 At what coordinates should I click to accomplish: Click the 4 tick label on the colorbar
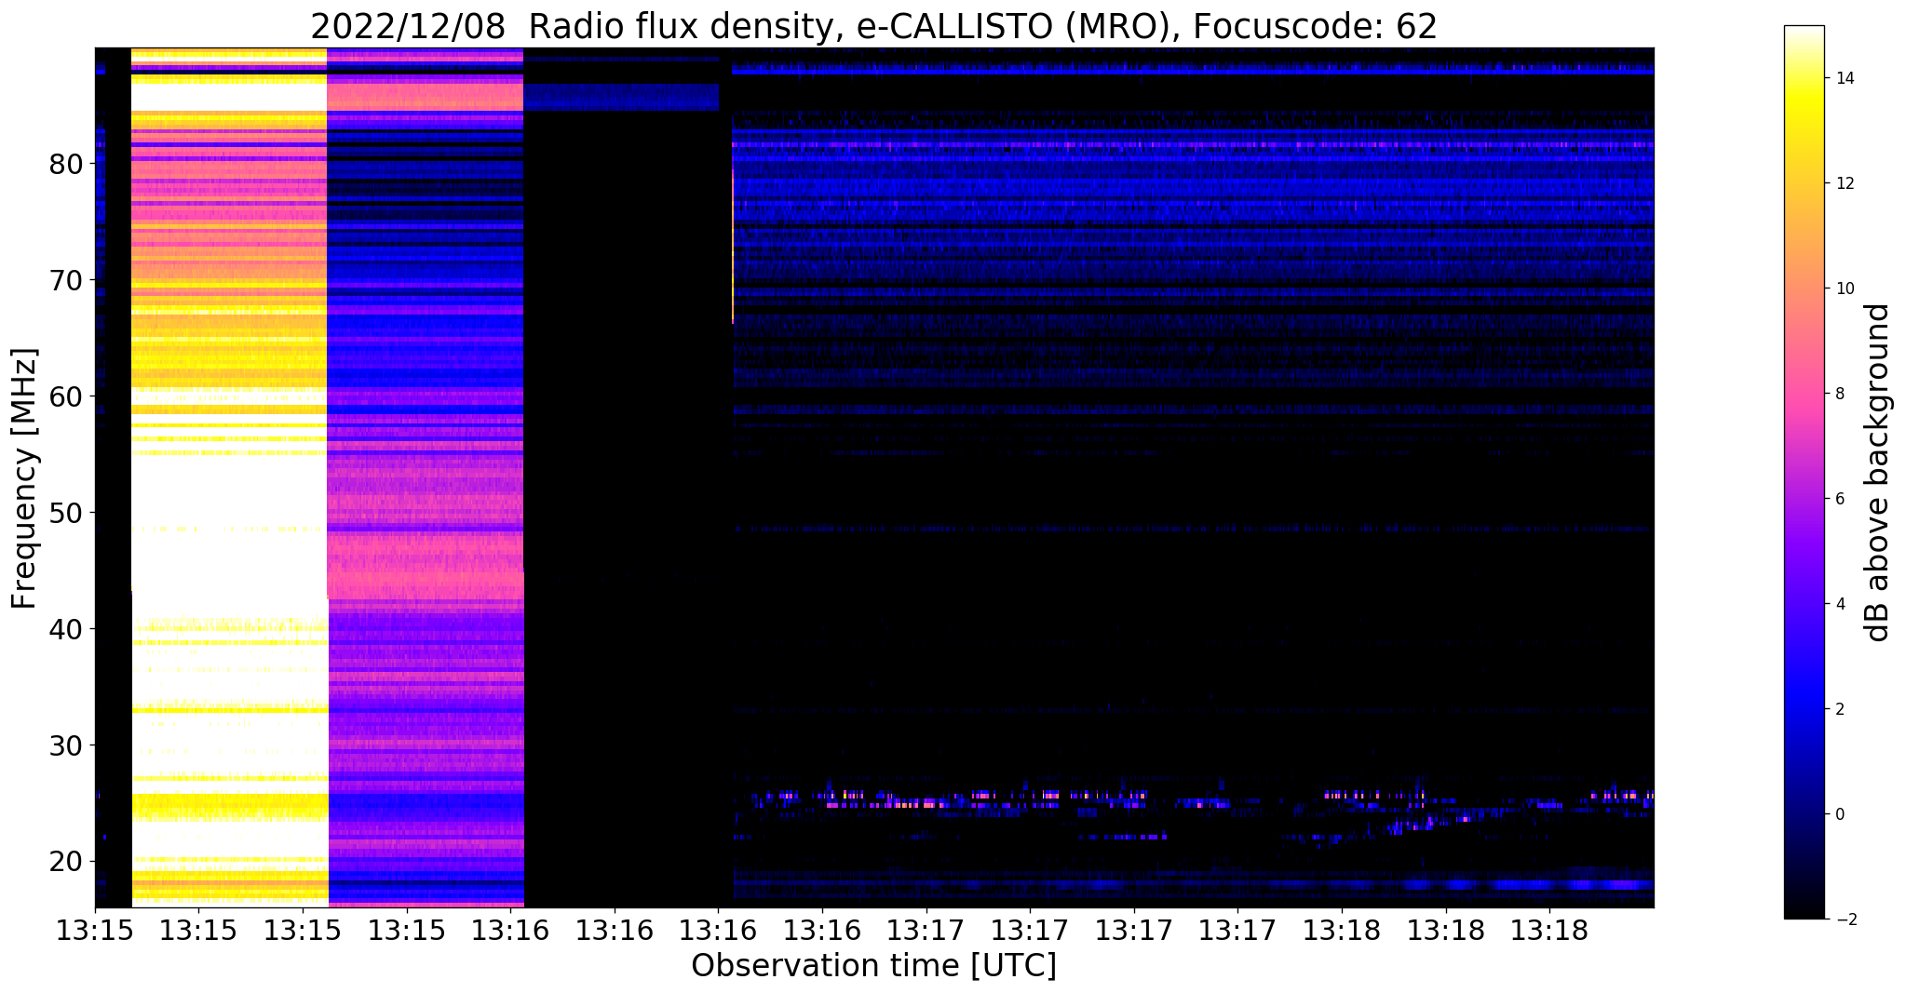coord(1839,604)
